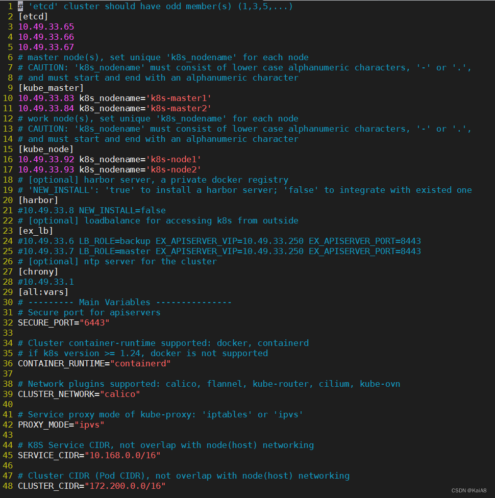Click the [all:vars] section header
The image size is (495, 498).
[x=43, y=292]
